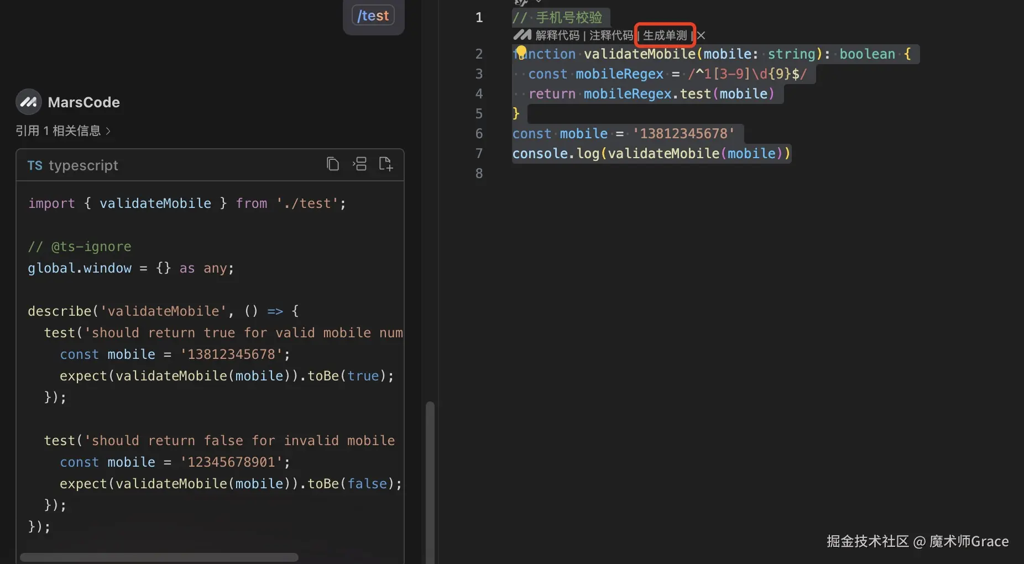Click 'should return false' test line

(x=220, y=441)
